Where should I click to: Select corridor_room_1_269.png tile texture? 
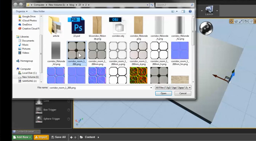coord(77,50)
